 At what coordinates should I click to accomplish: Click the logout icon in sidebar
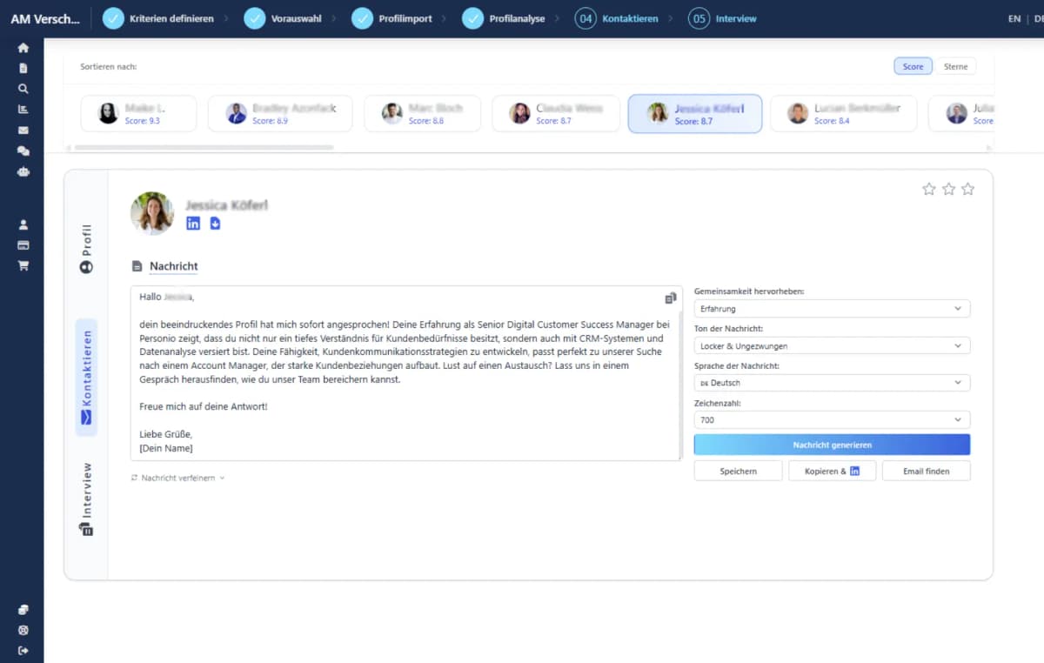coord(23,651)
